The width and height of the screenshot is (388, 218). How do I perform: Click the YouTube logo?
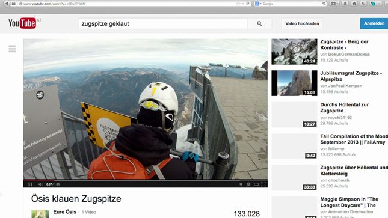coord(22,23)
